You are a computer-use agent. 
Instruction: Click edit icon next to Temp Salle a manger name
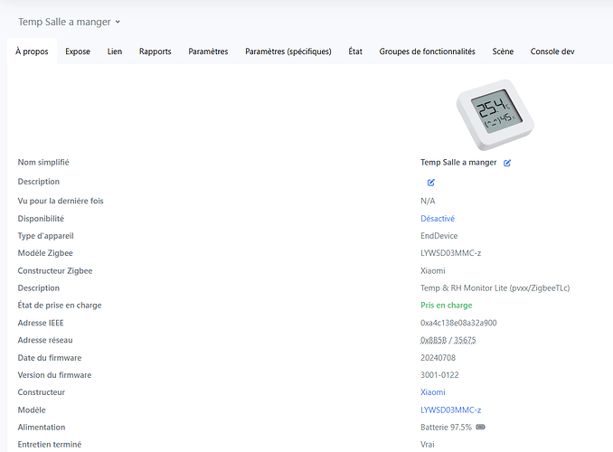pos(507,163)
